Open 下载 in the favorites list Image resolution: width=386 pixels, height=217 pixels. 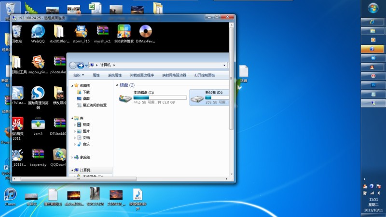[x=86, y=92]
